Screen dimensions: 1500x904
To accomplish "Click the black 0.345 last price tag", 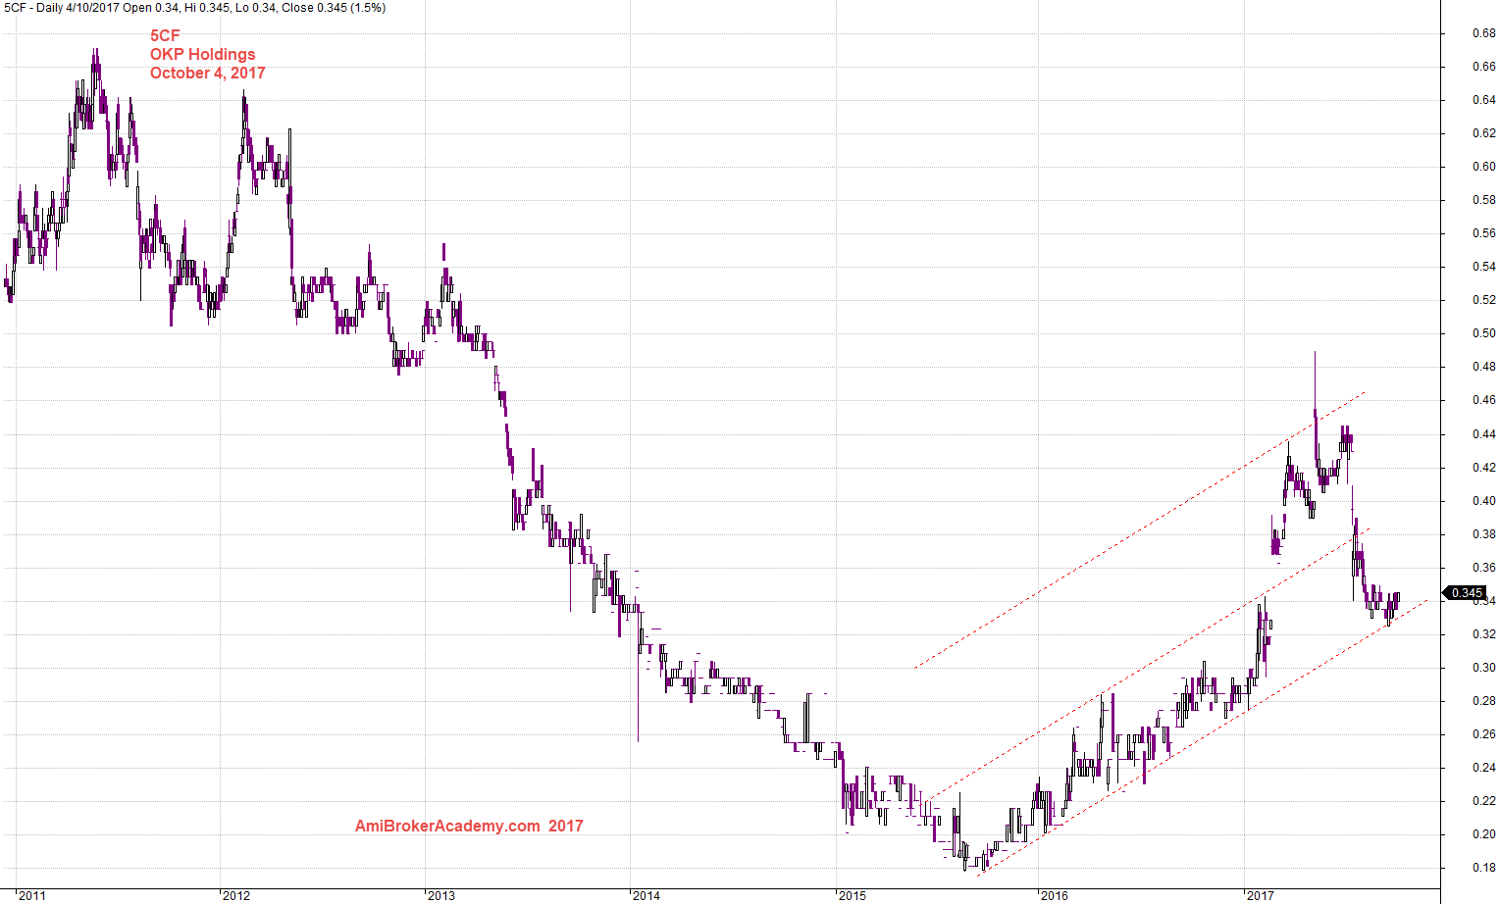I will (1466, 593).
